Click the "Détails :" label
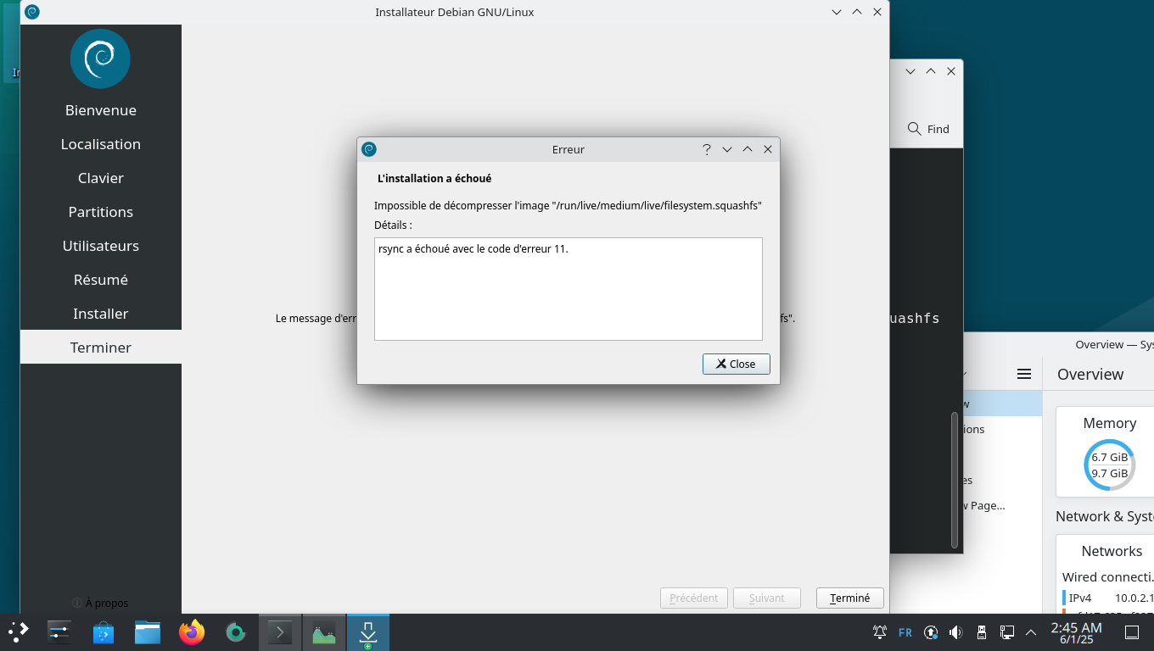 [393, 225]
